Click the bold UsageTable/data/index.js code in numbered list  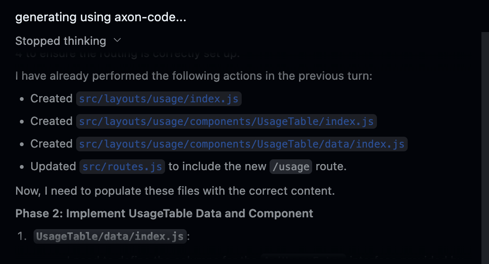pyautogui.click(x=110, y=236)
